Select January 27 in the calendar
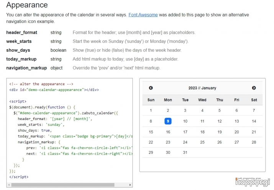Image resolution: width=274 pixels, height=190 pixels. 237,142
